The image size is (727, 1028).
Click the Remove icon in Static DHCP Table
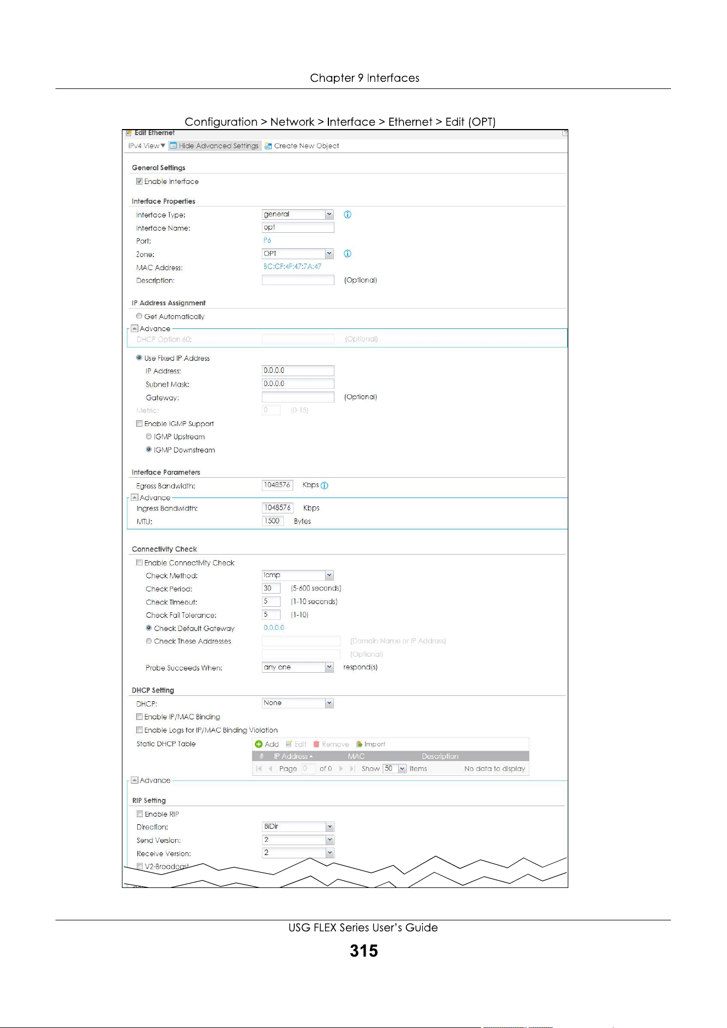331,744
